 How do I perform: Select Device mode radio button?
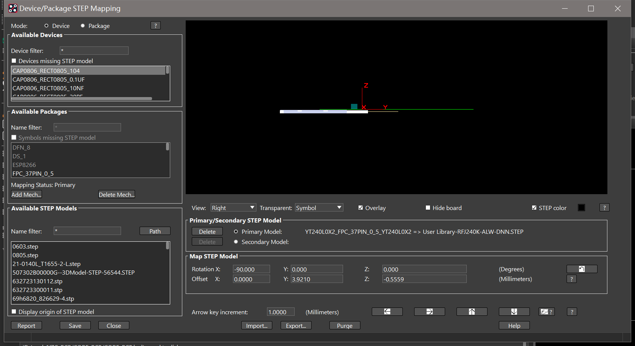(47, 26)
